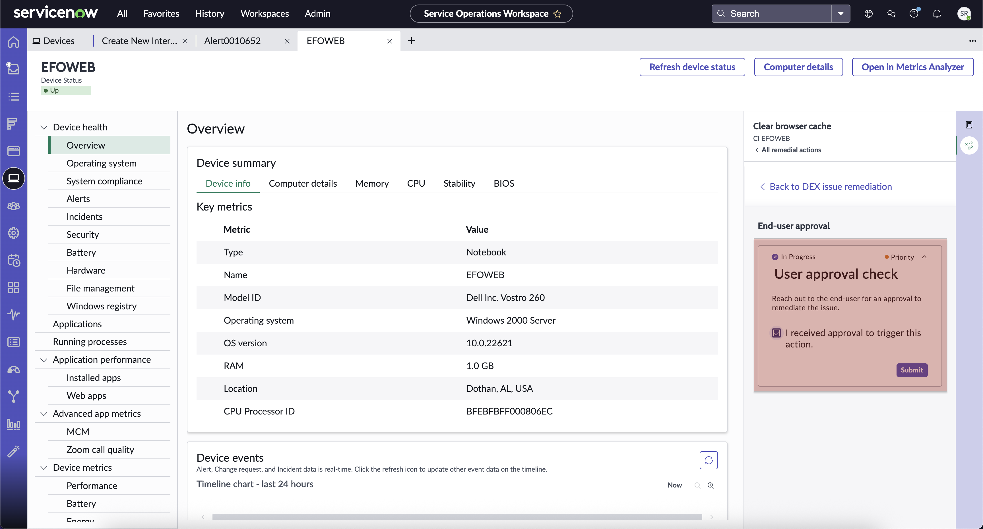This screenshot has width=983, height=529.
Task: Click the timeline horizontal scrollbar
Action: (457, 517)
